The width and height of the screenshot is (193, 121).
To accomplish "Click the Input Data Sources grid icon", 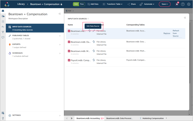I will coord(10,27).
